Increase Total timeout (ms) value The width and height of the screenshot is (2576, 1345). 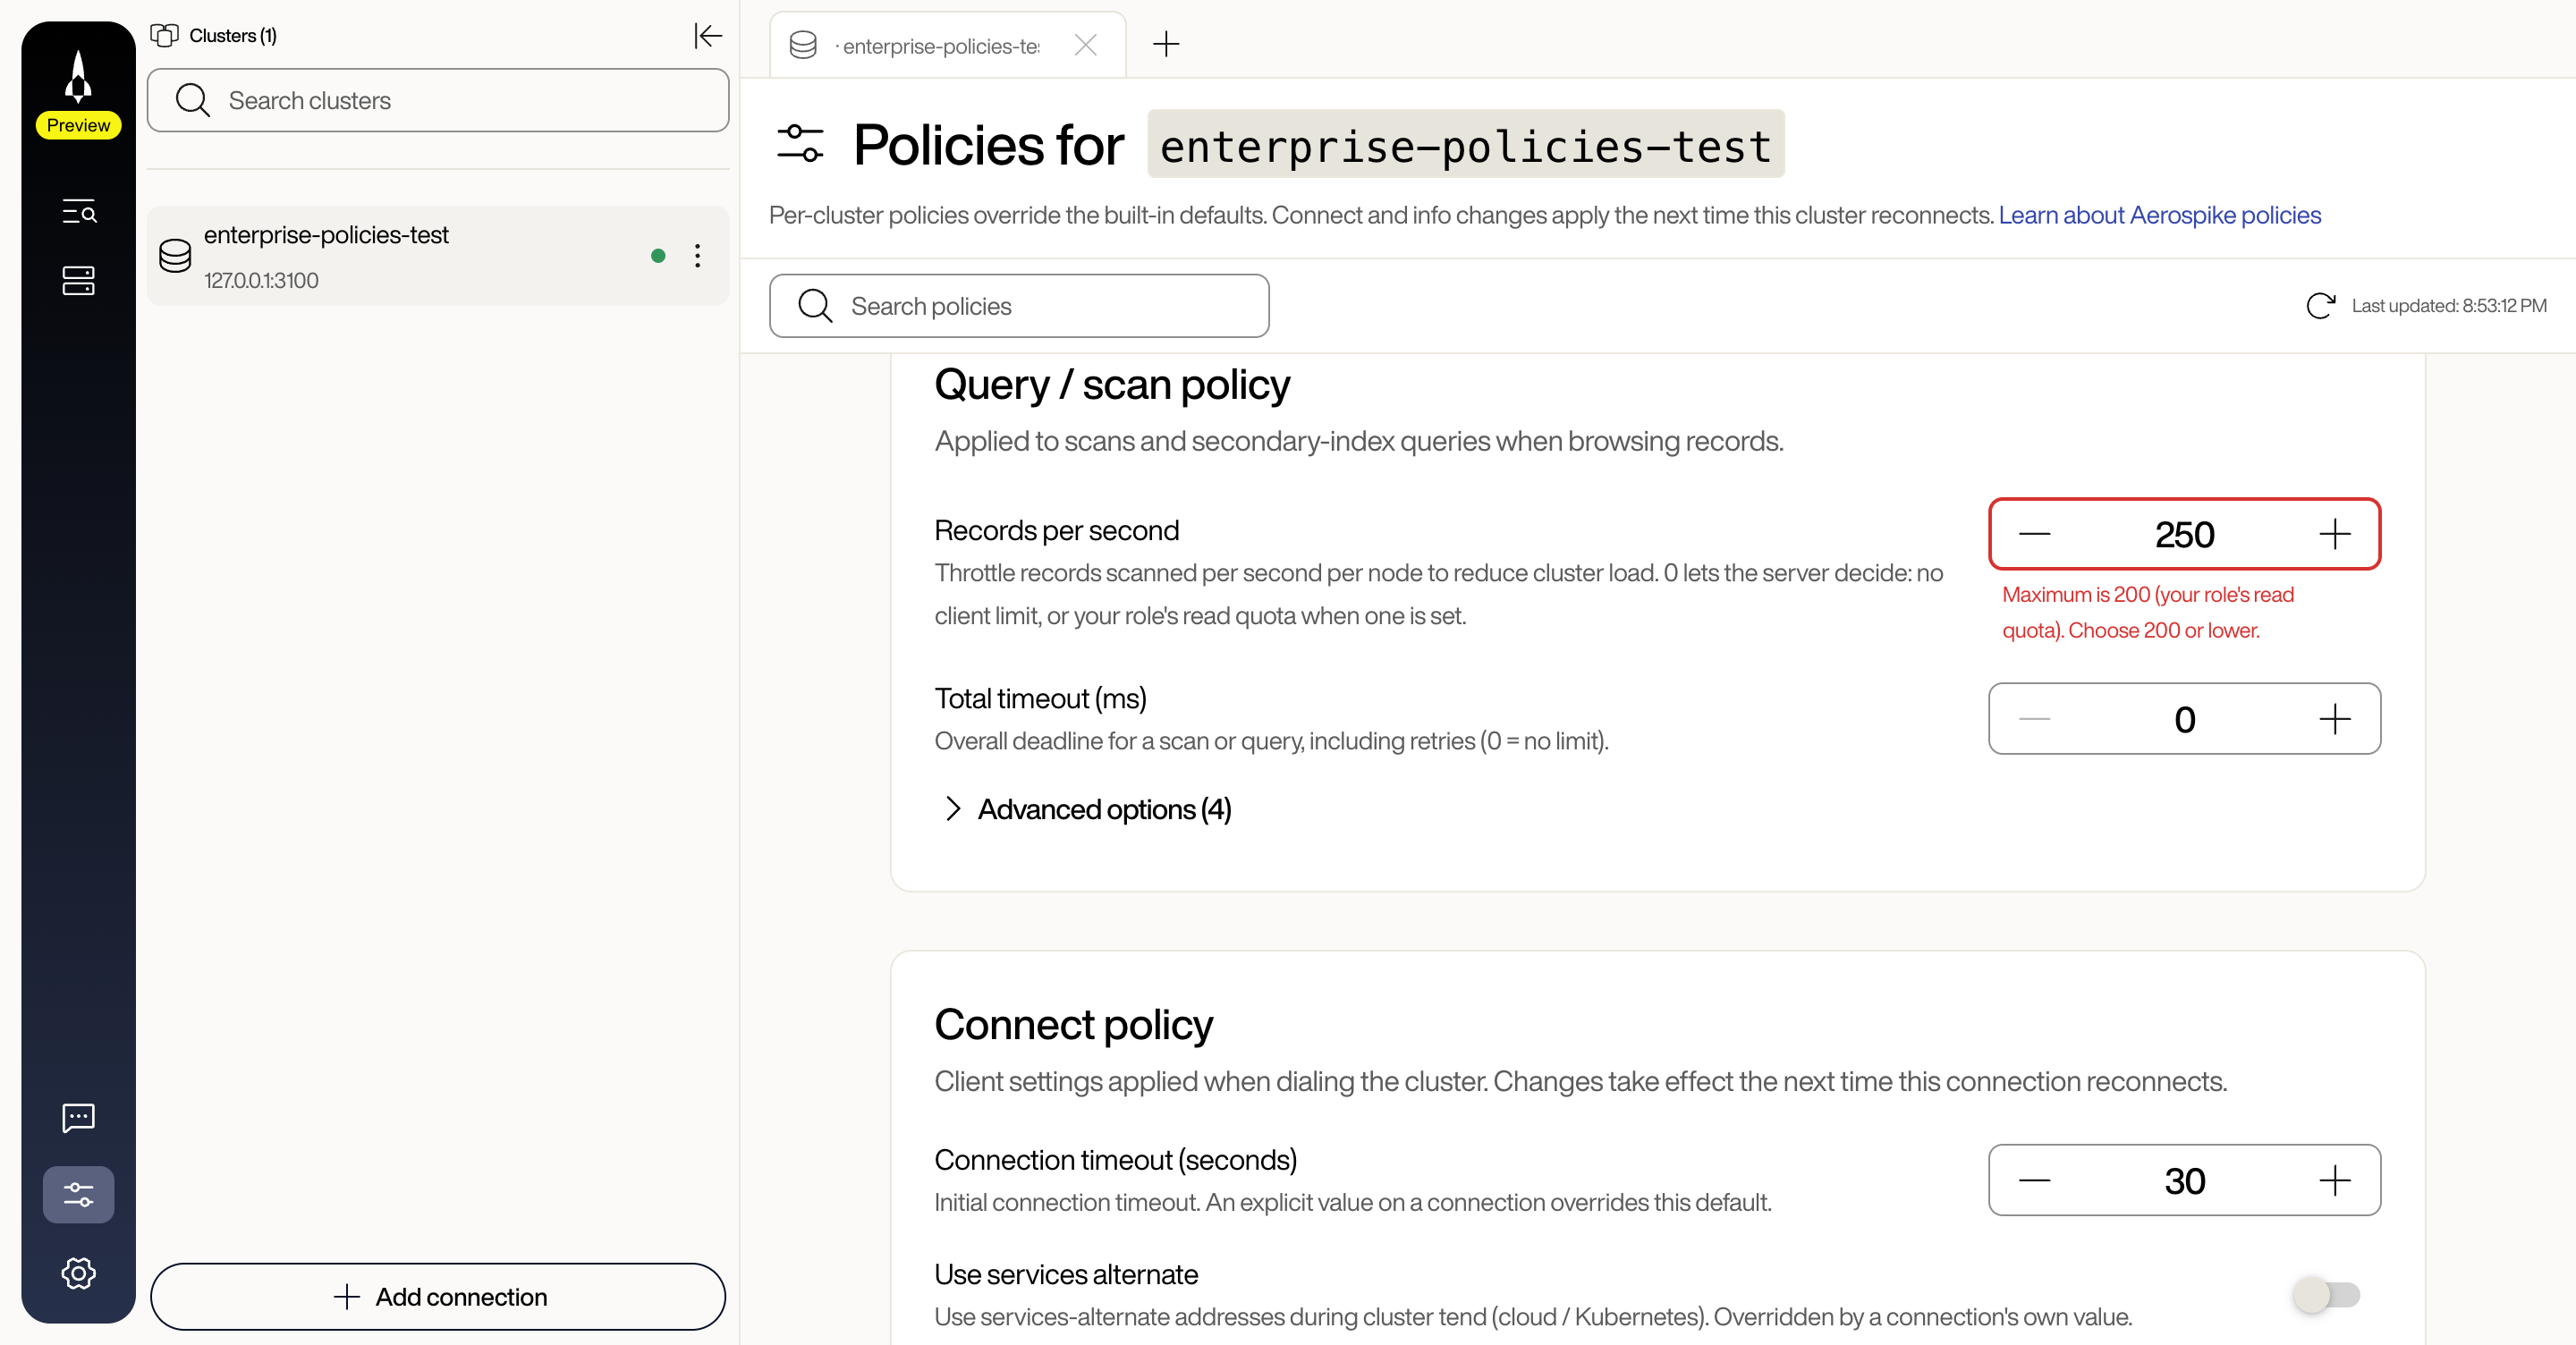(2335, 719)
